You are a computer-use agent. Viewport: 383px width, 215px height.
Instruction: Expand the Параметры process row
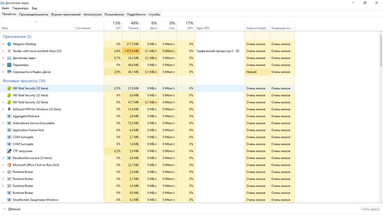(x=3, y=65)
